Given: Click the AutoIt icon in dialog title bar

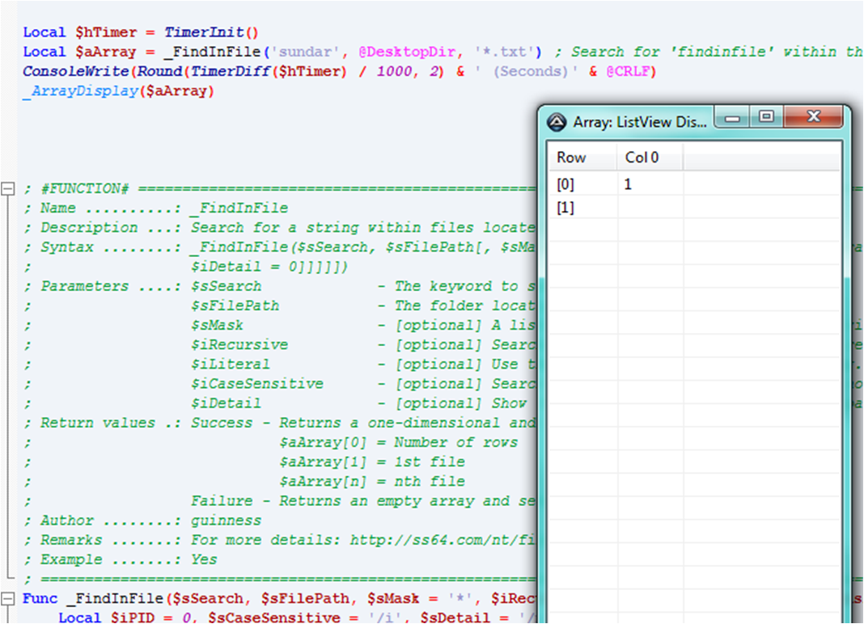Looking at the screenshot, I should [x=557, y=122].
